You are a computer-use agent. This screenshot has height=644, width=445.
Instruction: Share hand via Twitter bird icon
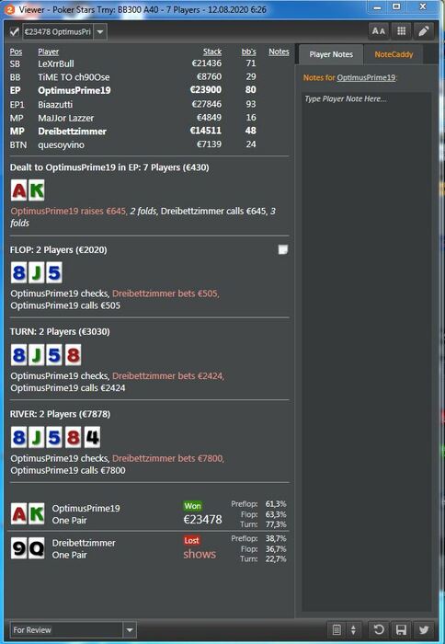click(x=424, y=629)
